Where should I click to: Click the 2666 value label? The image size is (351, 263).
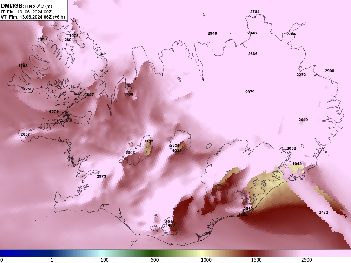pos(252,54)
